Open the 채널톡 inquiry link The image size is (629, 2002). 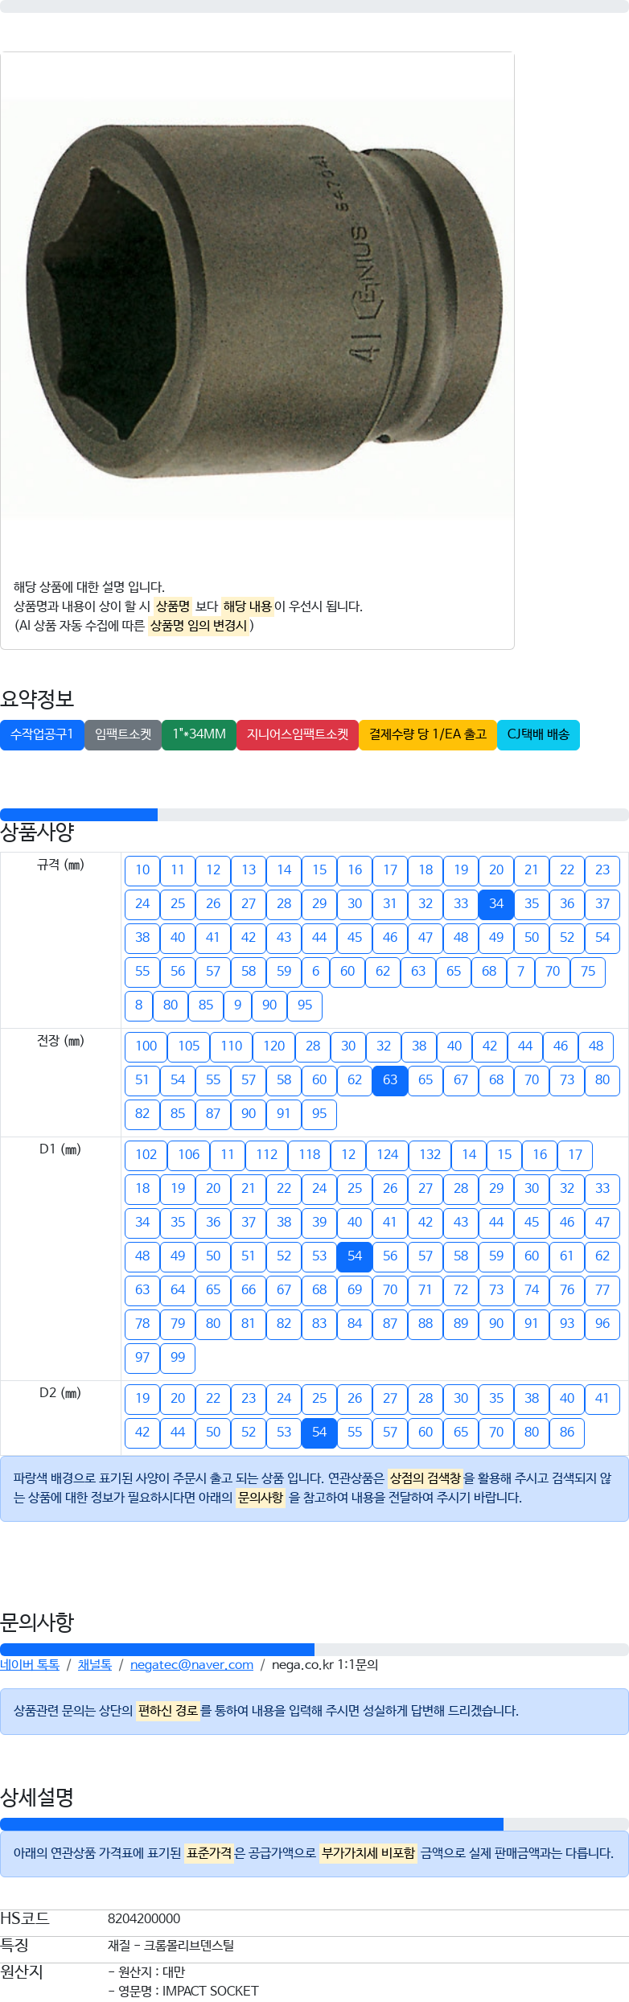pyautogui.click(x=95, y=1664)
